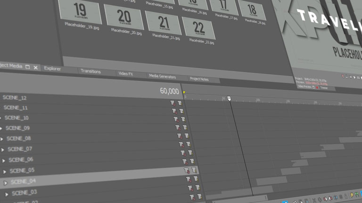The image size is (362, 203).
Task: Click the yellow insert marker icon
Action: pos(352,195)
